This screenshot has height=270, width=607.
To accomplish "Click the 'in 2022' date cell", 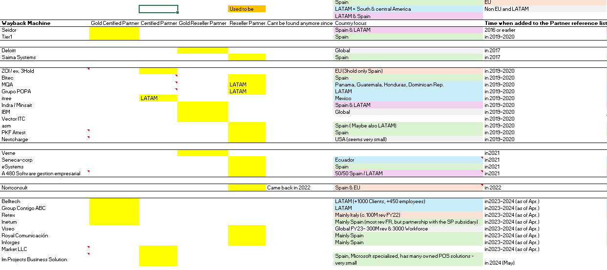I will [544, 187].
